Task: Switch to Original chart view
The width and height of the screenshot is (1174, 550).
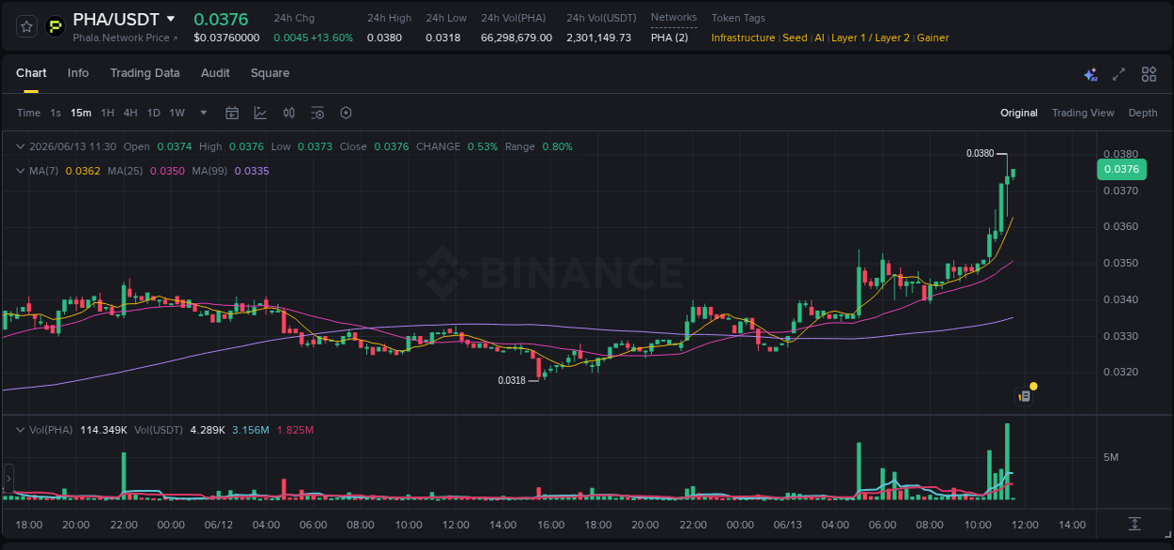Action: click(x=1019, y=113)
